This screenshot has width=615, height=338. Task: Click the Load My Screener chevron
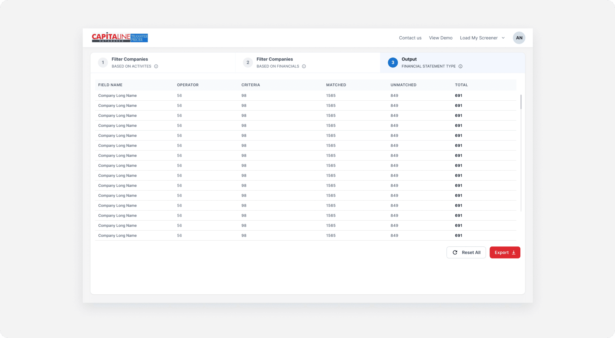click(x=503, y=38)
